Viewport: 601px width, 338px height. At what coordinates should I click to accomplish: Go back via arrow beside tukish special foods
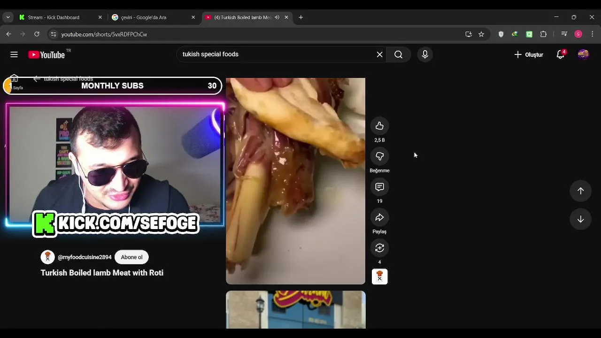[x=37, y=79]
